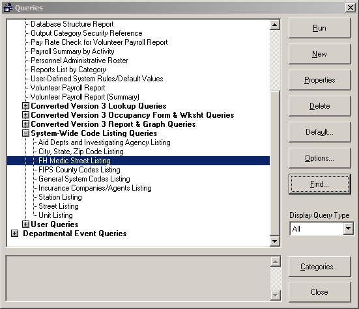Click the Queries window title bar icon
359x309 pixels.
(8, 8)
